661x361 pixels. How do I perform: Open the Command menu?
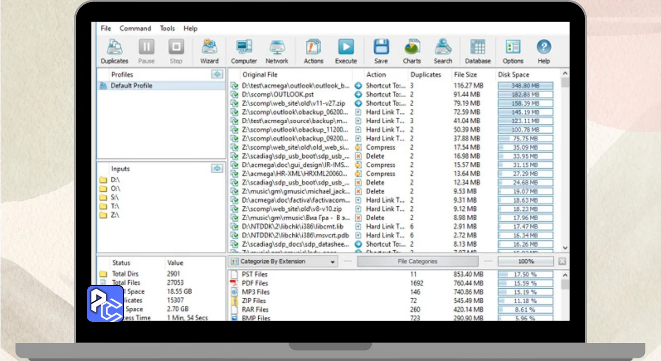click(x=135, y=28)
